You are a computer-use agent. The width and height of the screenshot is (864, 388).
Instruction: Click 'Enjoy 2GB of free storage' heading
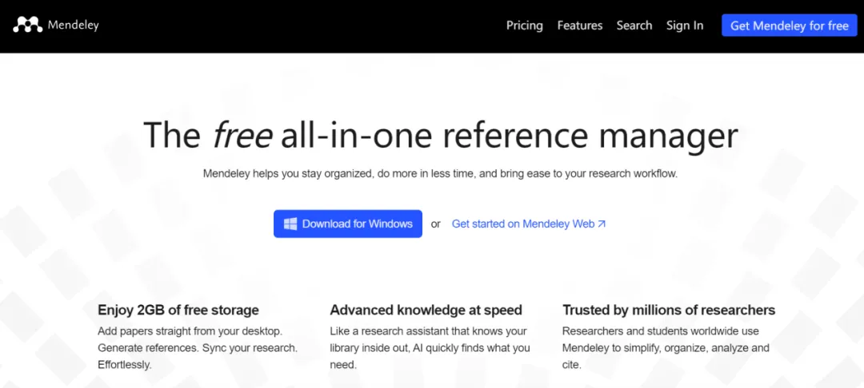point(178,310)
